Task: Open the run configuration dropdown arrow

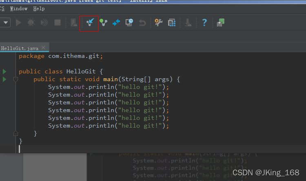Action: 5,22
